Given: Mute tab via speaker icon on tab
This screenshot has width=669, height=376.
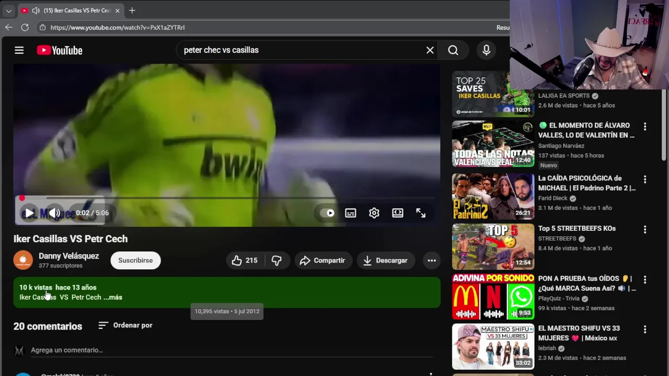Looking at the screenshot, I should click(x=36, y=10).
